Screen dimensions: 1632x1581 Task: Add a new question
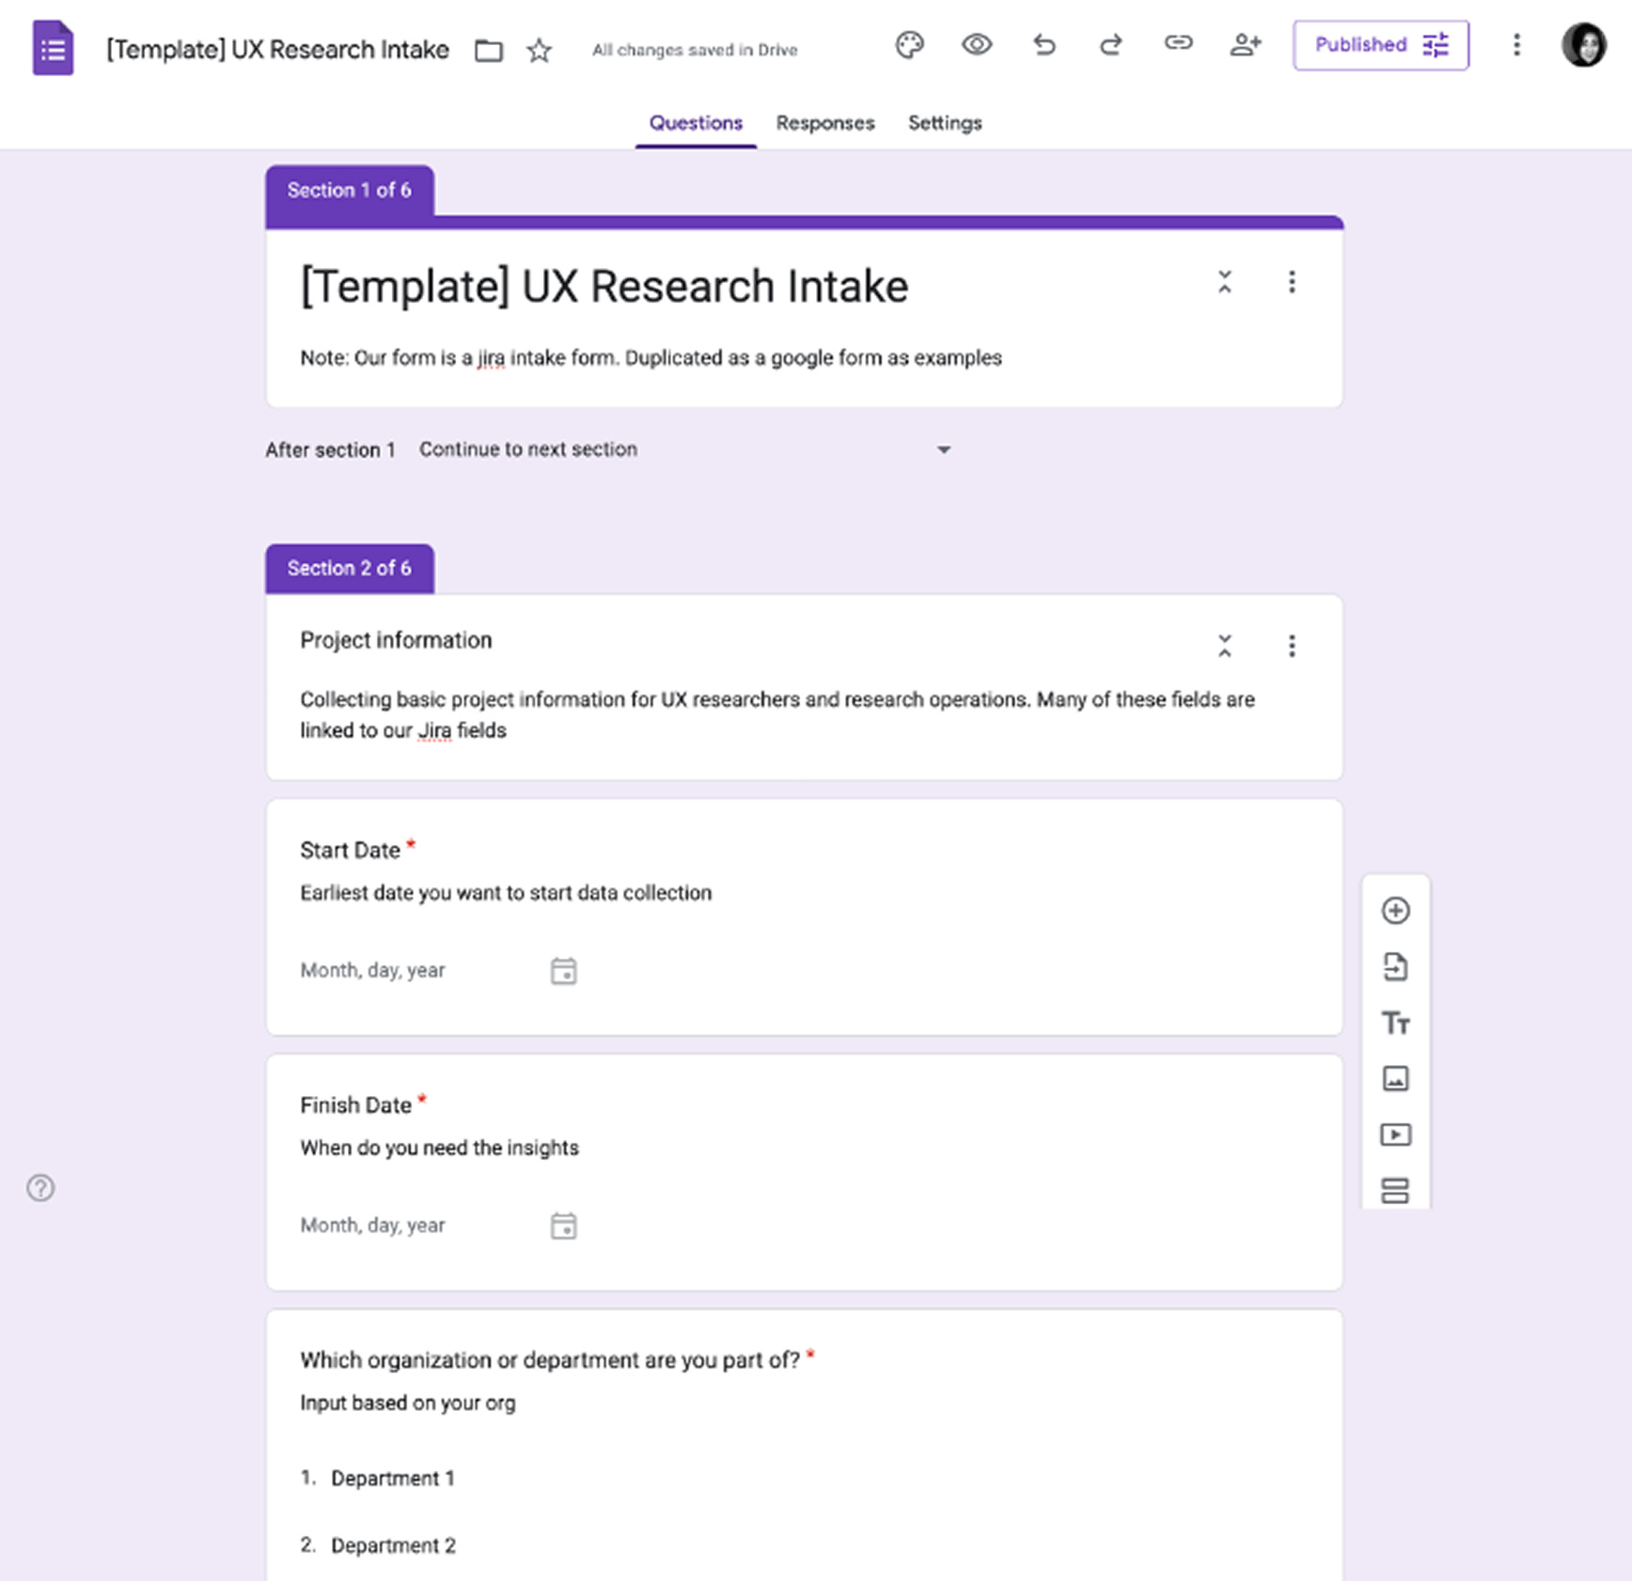pos(1397,910)
